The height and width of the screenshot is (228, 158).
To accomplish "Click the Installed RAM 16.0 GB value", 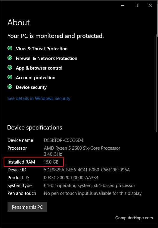I will point(51,162).
